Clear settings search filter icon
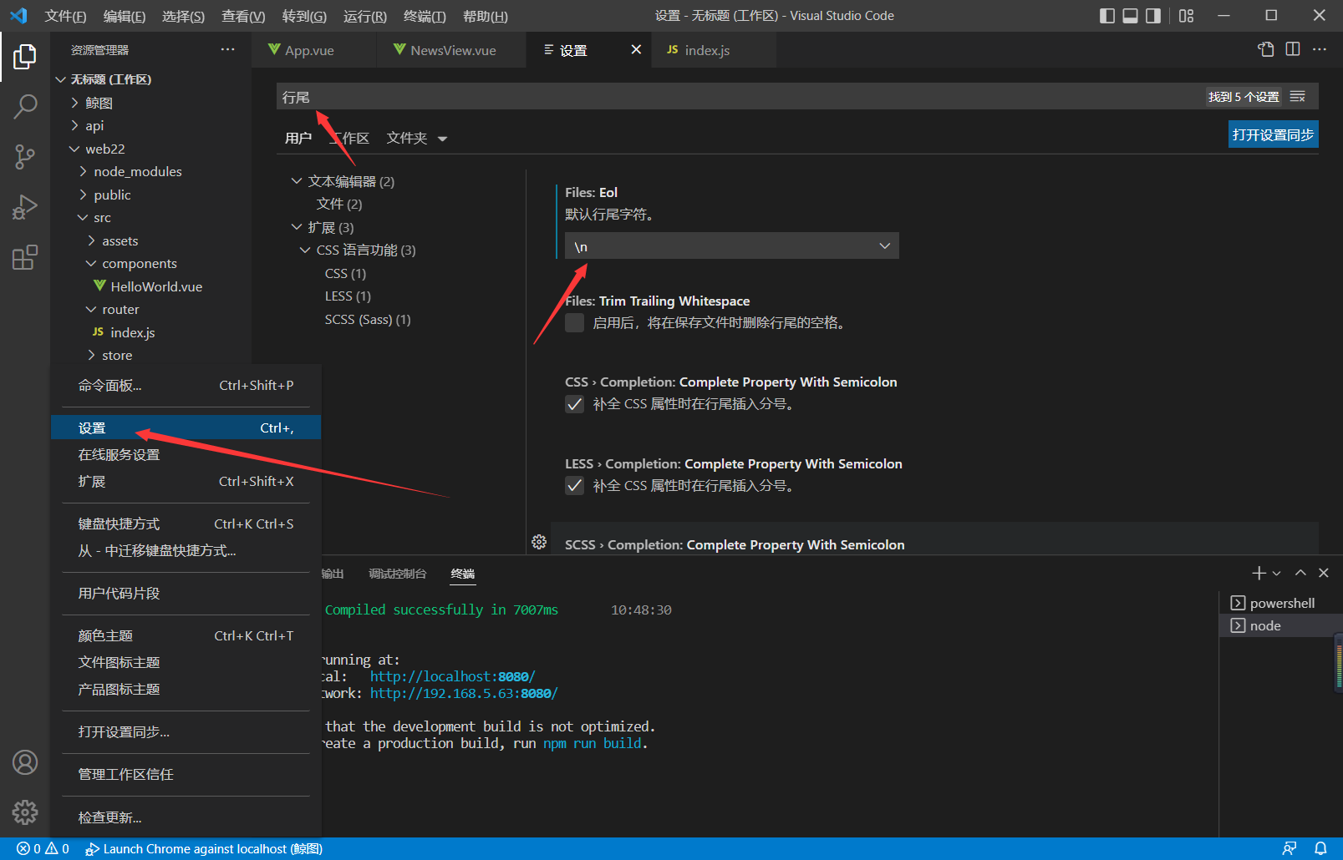The image size is (1343, 860). (x=1298, y=97)
